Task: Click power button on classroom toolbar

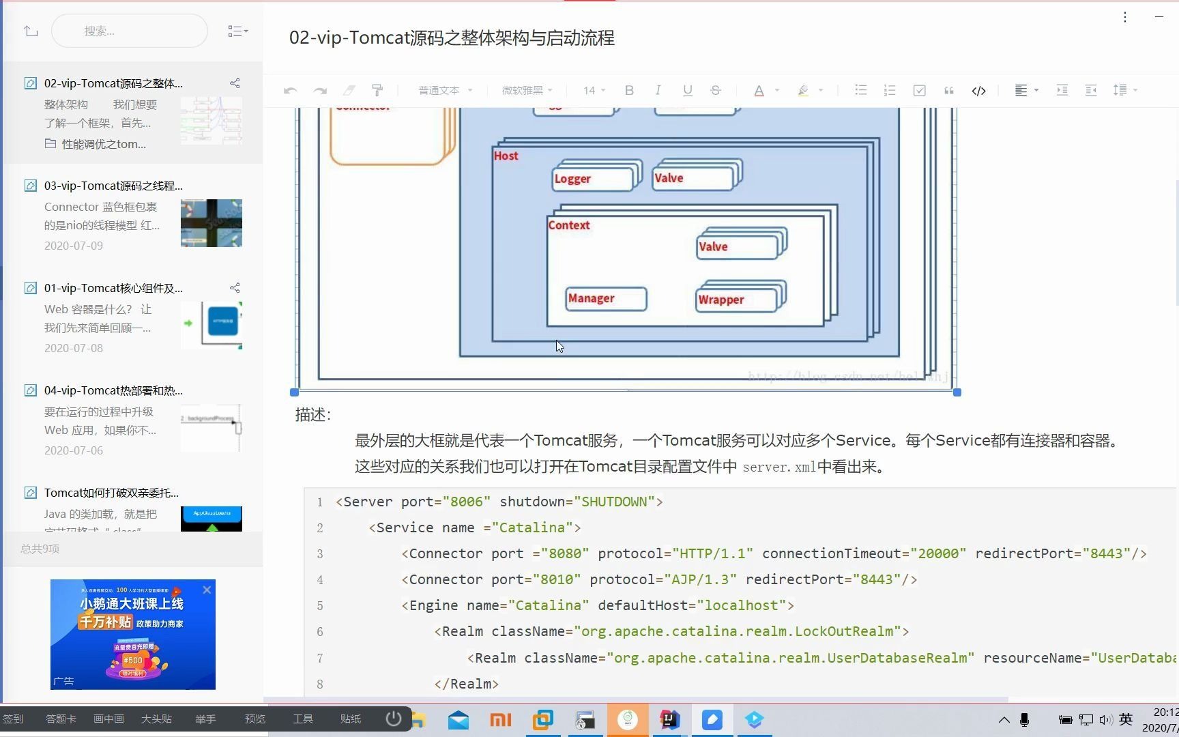Action: pyautogui.click(x=394, y=719)
